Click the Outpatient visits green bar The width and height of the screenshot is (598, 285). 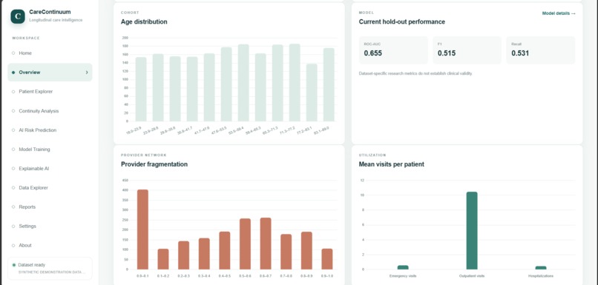coord(472,230)
